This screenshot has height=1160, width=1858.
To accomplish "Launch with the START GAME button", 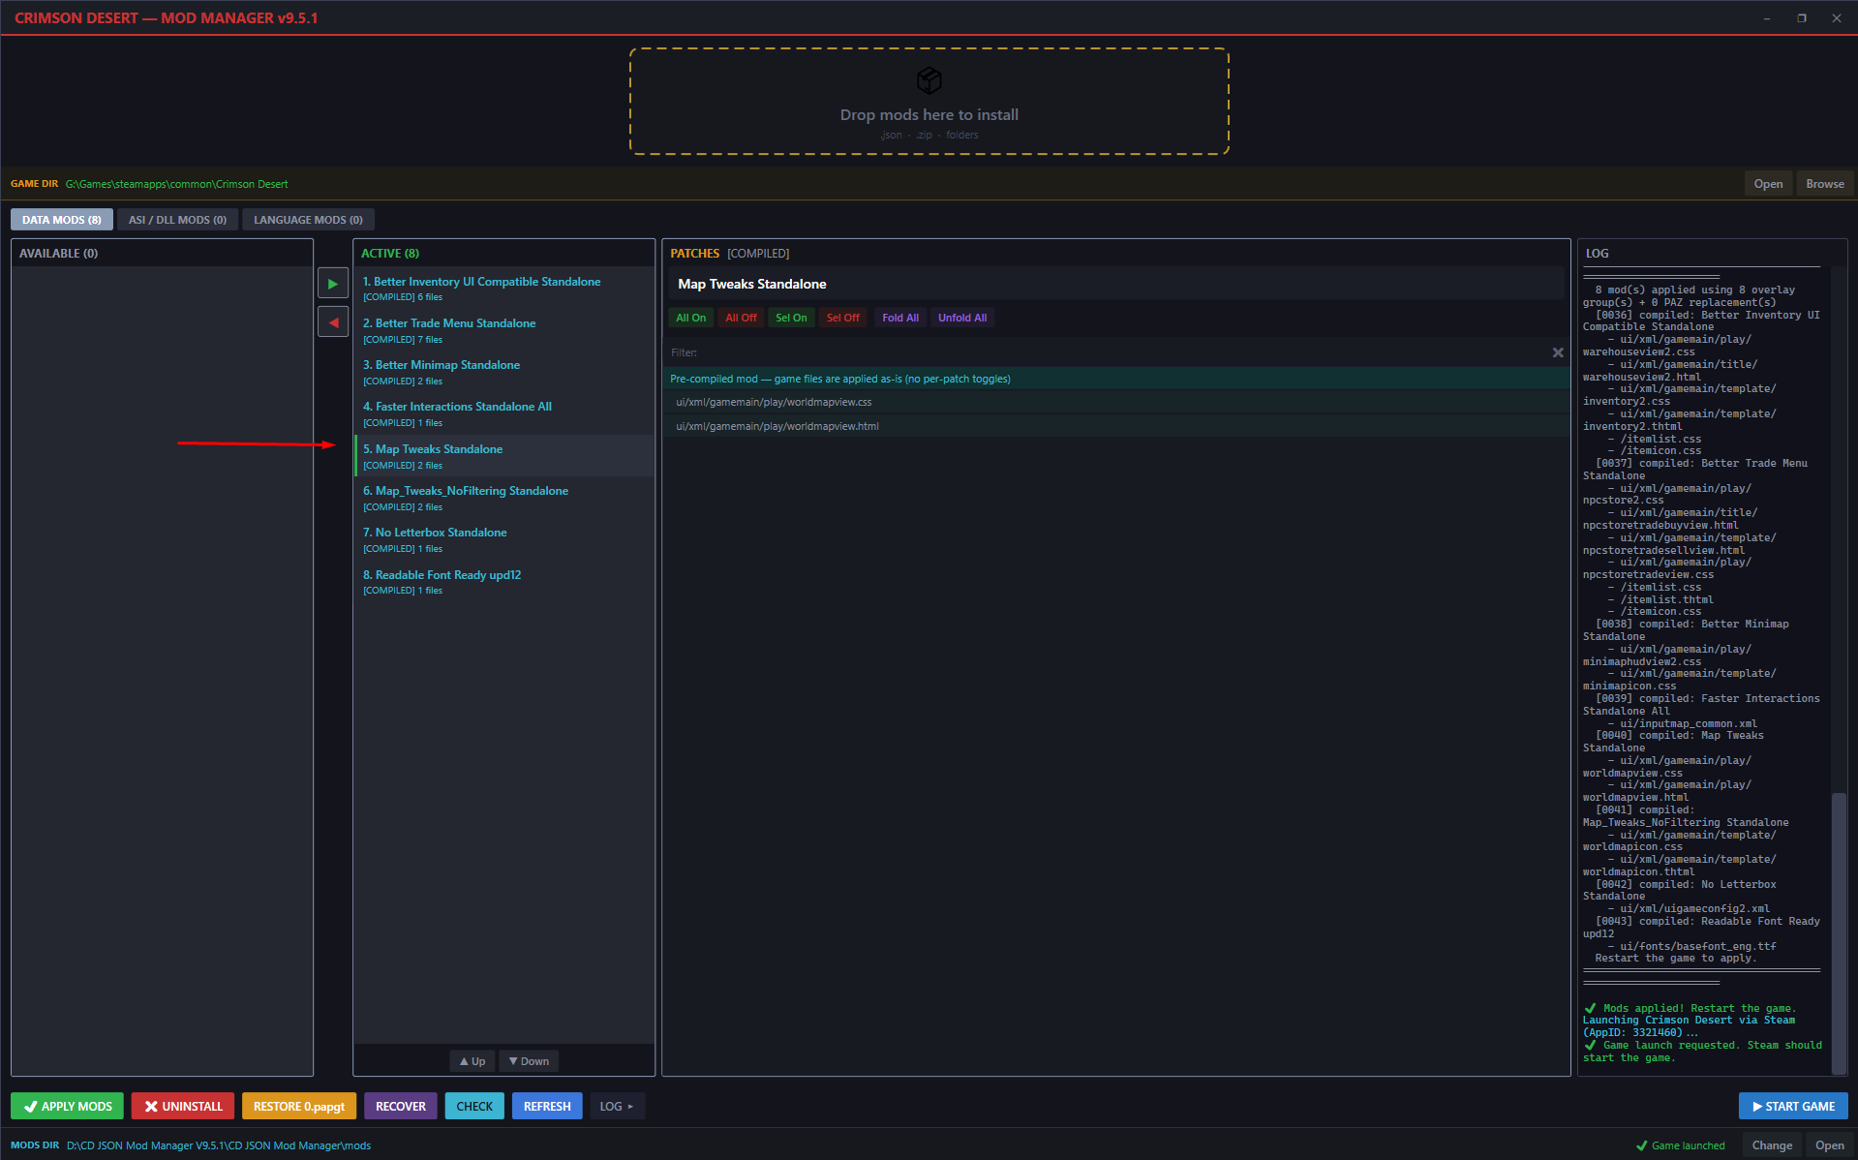I will 1793,1106.
